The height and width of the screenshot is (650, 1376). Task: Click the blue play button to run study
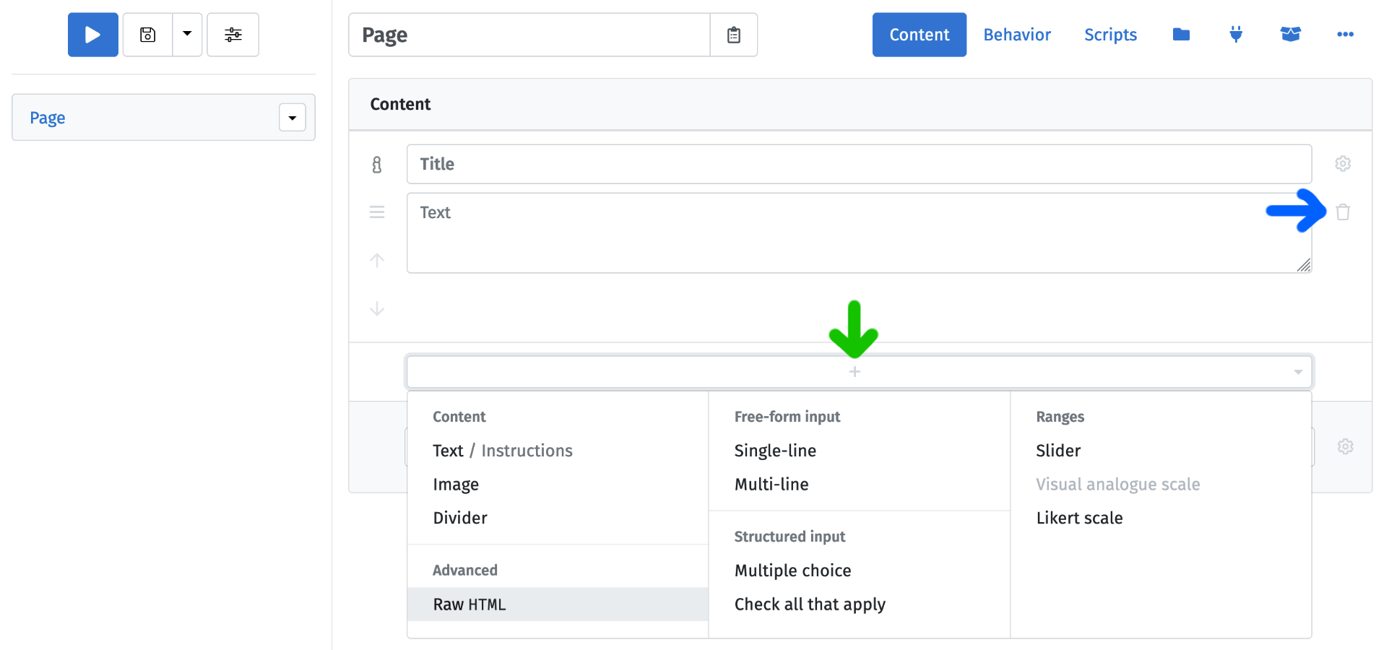click(92, 35)
